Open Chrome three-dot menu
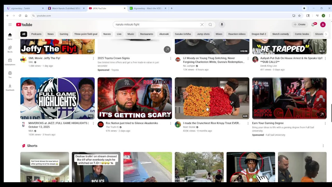The image size is (332, 187). [x=329, y=16]
